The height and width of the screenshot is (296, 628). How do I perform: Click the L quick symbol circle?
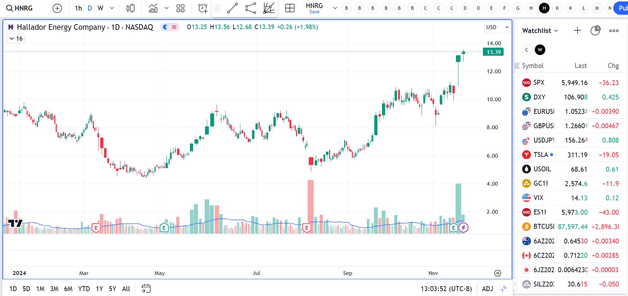(x=584, y=8)
